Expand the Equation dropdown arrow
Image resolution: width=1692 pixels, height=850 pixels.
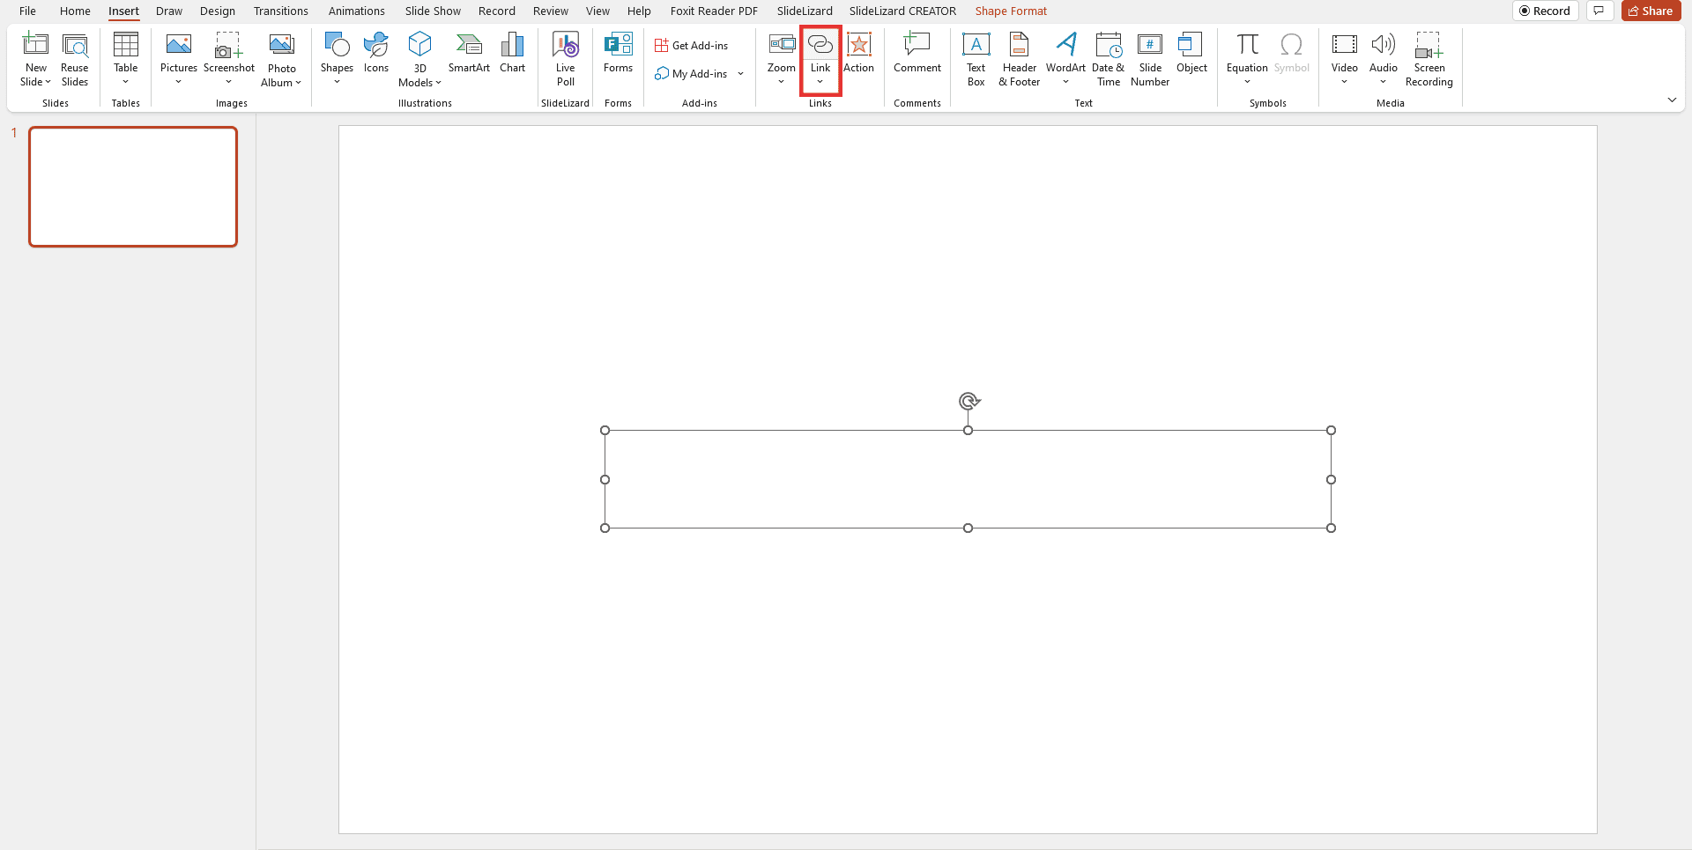click(1248, 82)
